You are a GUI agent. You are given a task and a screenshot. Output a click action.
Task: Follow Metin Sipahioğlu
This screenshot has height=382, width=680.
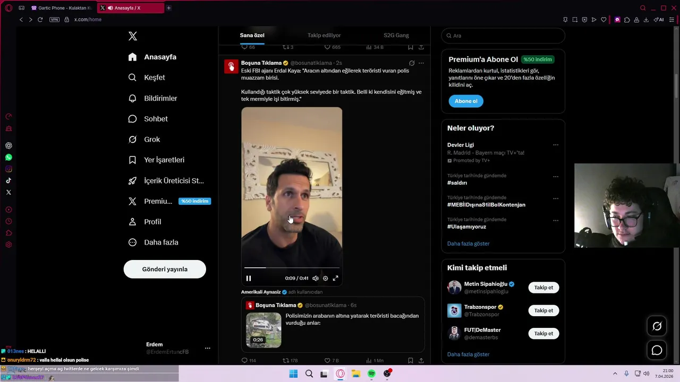[543, 288]
